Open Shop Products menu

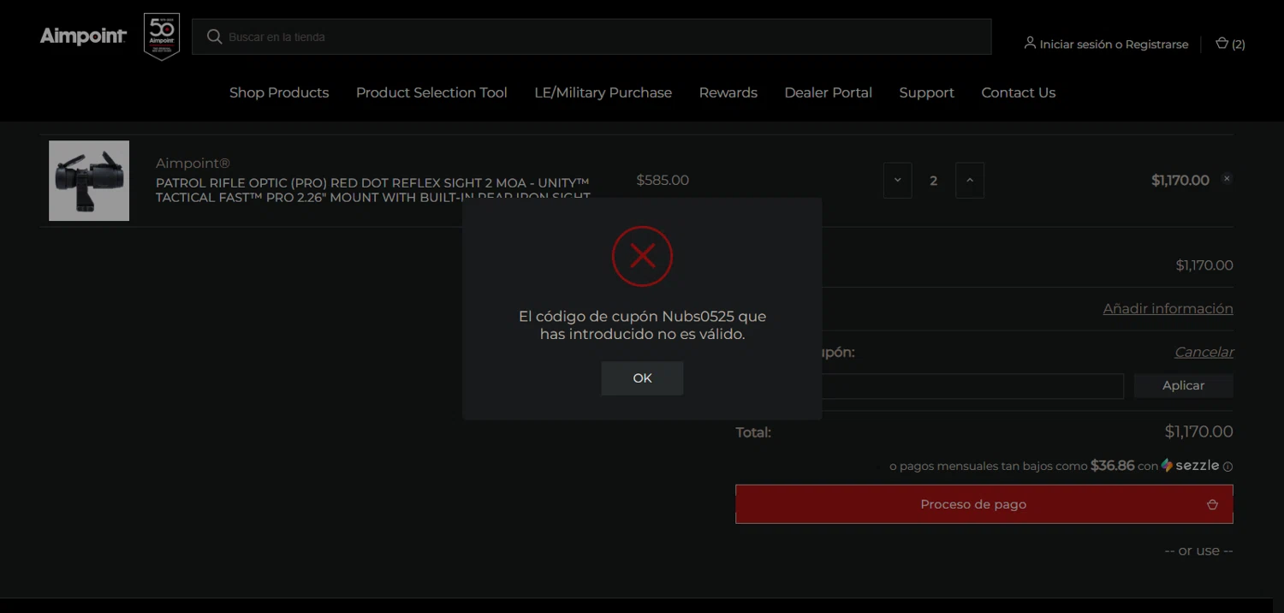pos(279,92)
